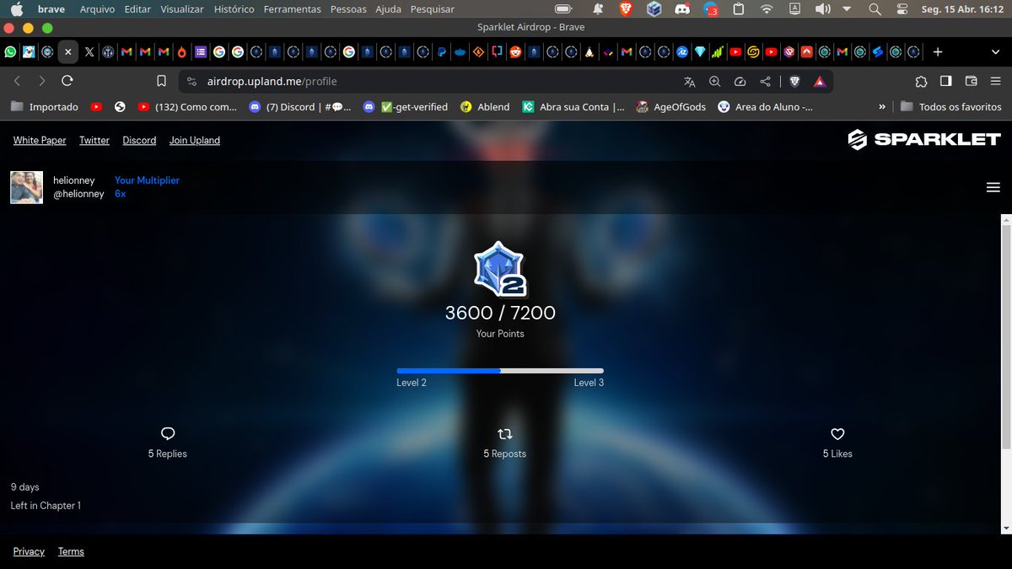This screenshot has height=569, width=1012.
Task: Open Brave Wallet
Action: pyautogui.click(x=971, y=82)
